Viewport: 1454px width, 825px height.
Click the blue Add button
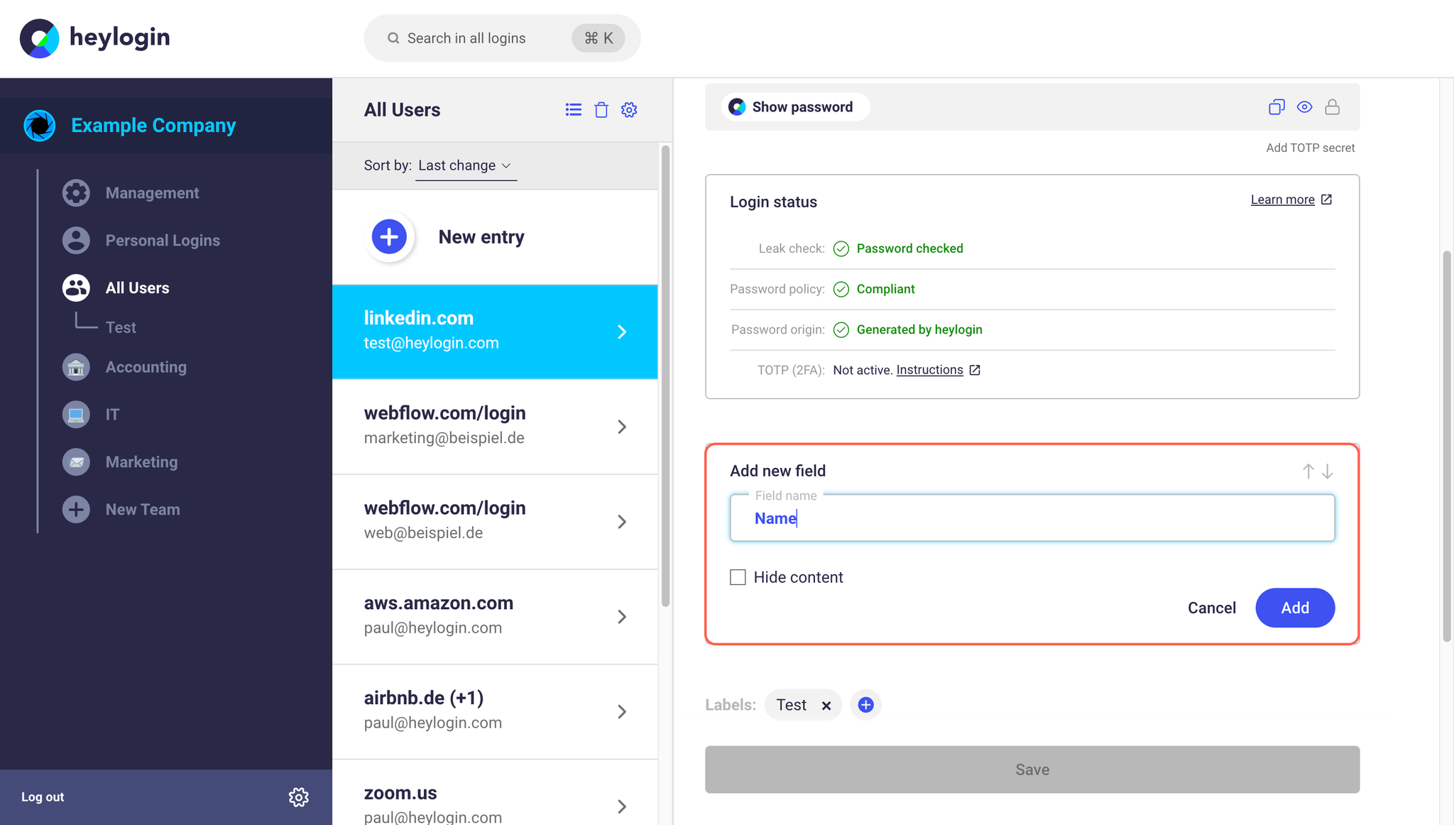pos(1295,608)
